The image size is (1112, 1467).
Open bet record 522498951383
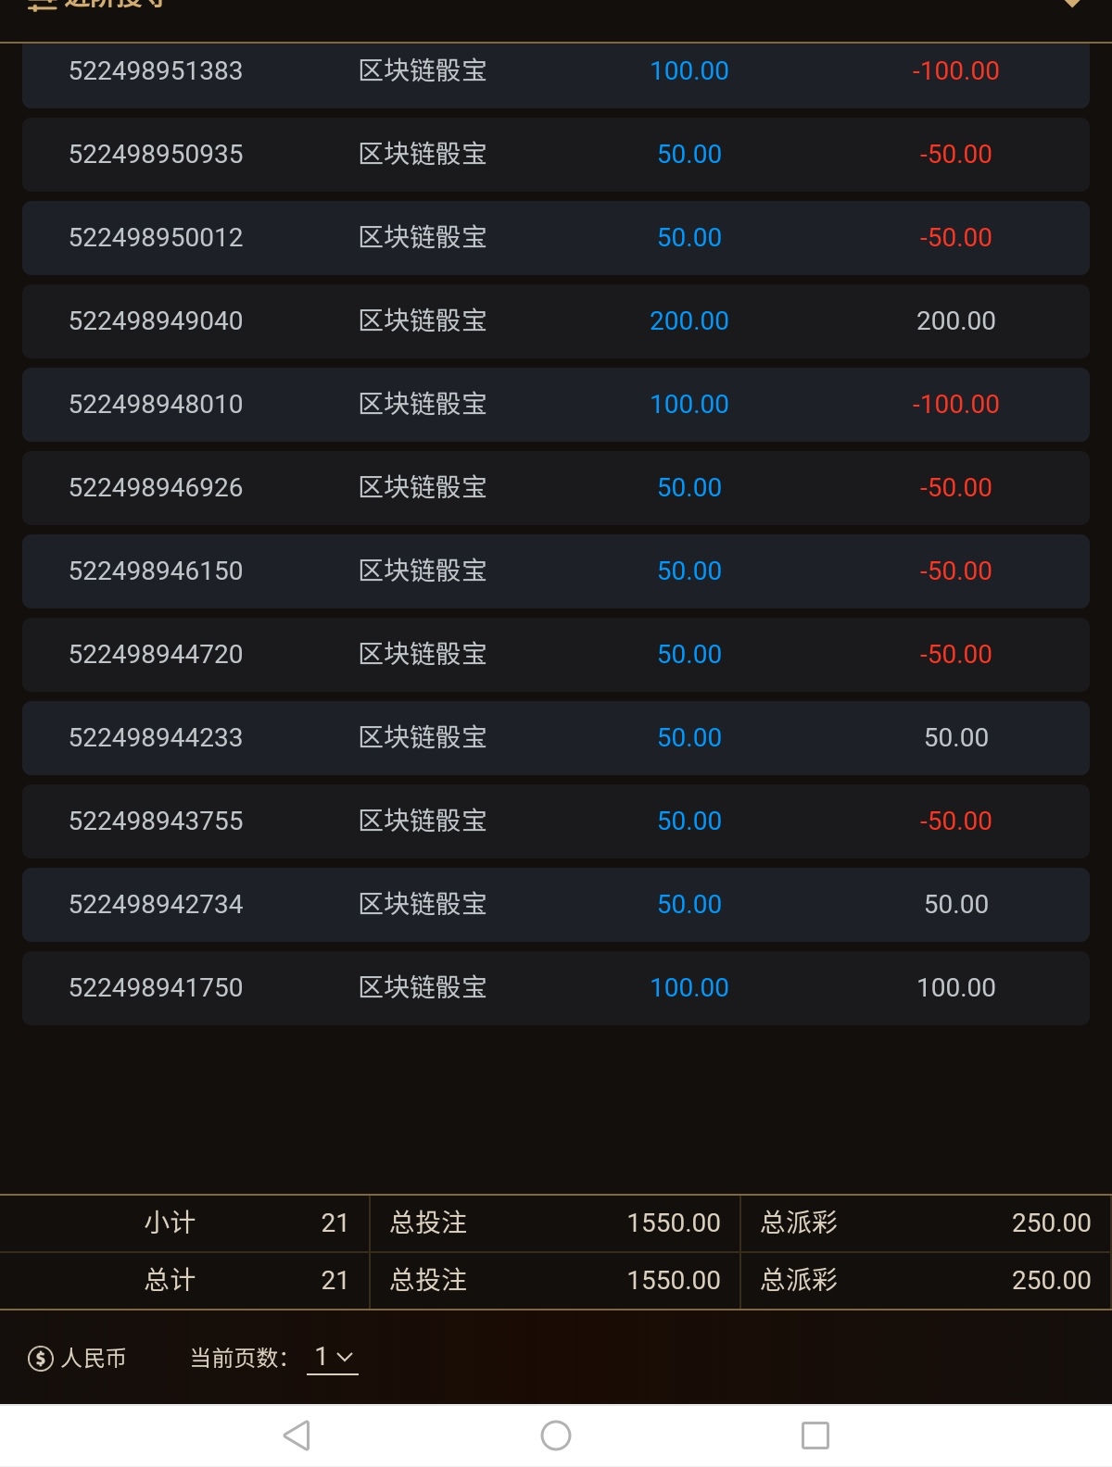(156, 71)
